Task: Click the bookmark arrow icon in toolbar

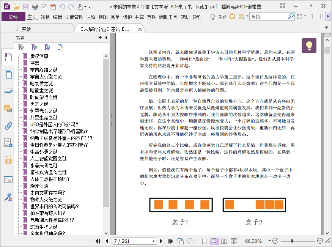Action: [x=47, y=47]
